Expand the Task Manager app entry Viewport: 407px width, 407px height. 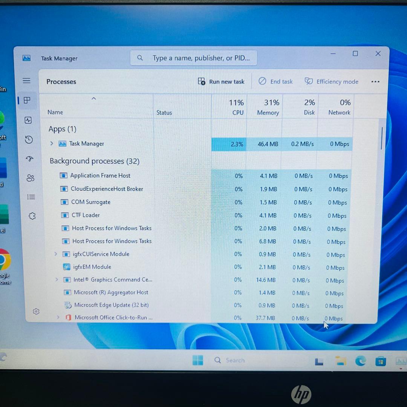[x=52, y=144]
